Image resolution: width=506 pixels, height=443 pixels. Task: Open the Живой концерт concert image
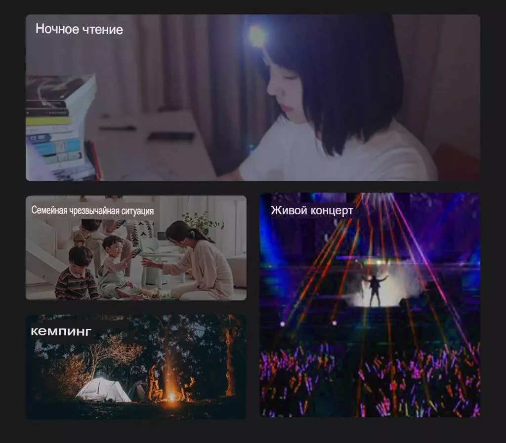coord(370,305)
